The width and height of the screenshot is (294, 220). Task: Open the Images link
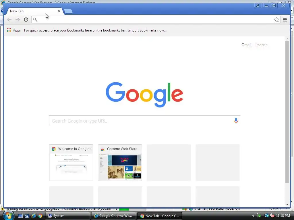(x=261, y=45)
